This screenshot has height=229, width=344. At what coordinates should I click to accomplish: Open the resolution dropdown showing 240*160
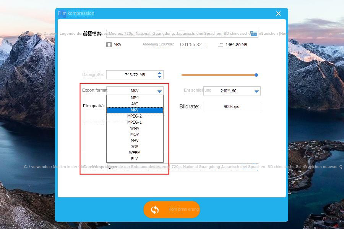pyautogui.click(x=232, y=91)
